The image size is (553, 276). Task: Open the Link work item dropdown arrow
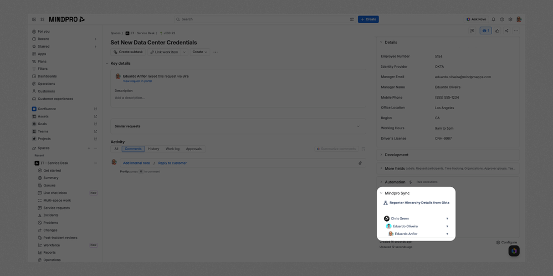184,52
